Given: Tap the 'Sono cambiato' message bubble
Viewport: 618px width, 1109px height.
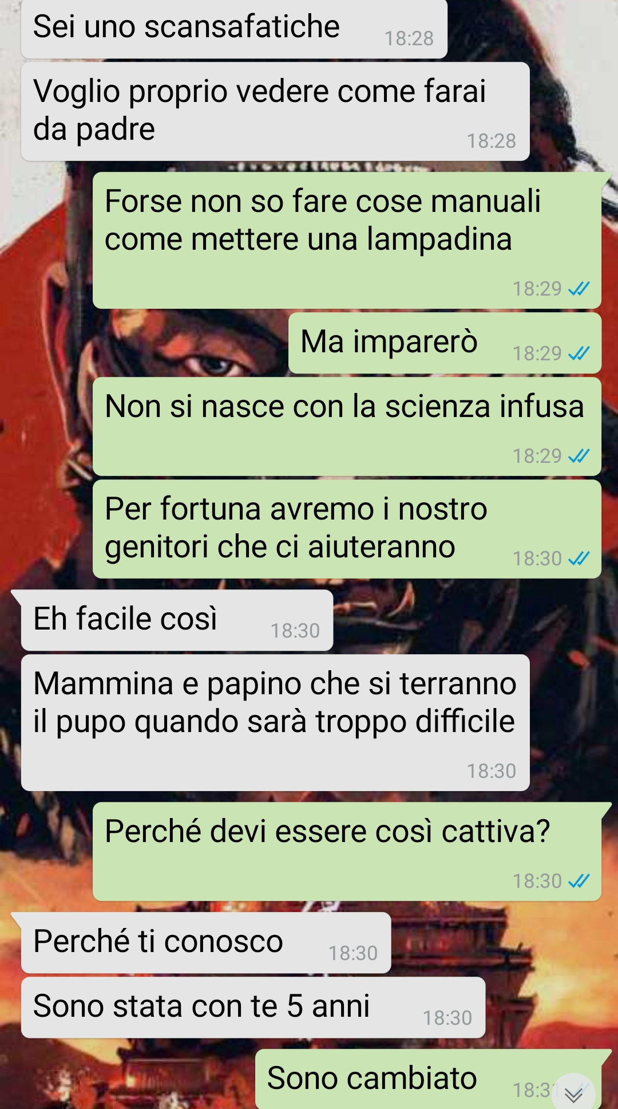Looking at the screenshot, I should pos(428,1079).
